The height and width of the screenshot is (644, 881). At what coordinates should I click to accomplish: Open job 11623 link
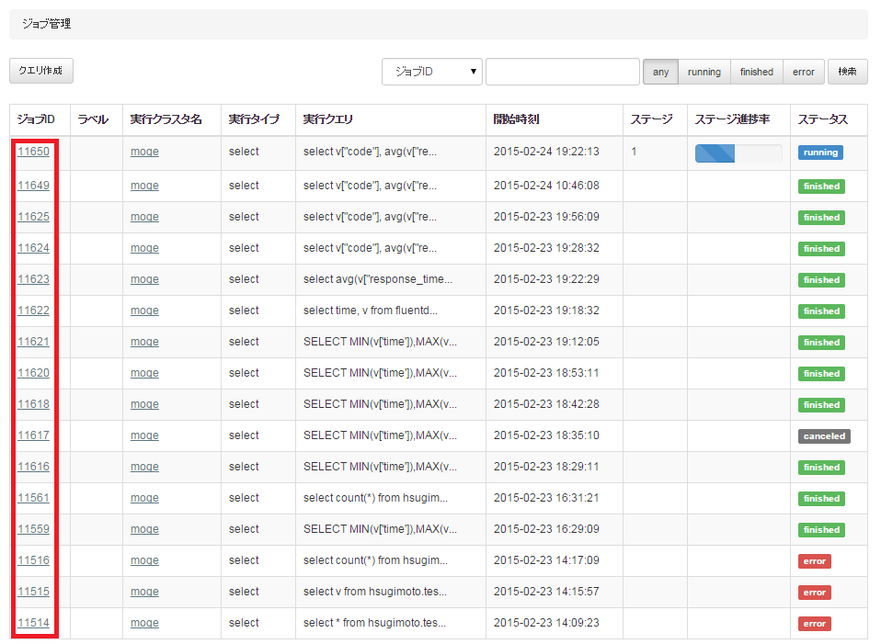pos(33,279)
